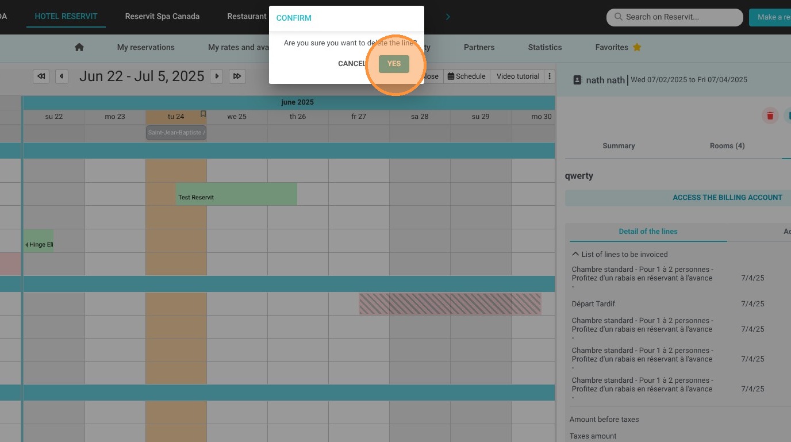Image resolution: width=791 pixels, height=442 pixels.
Task: Click the june 2025 month header
Action: coord(297,102)
